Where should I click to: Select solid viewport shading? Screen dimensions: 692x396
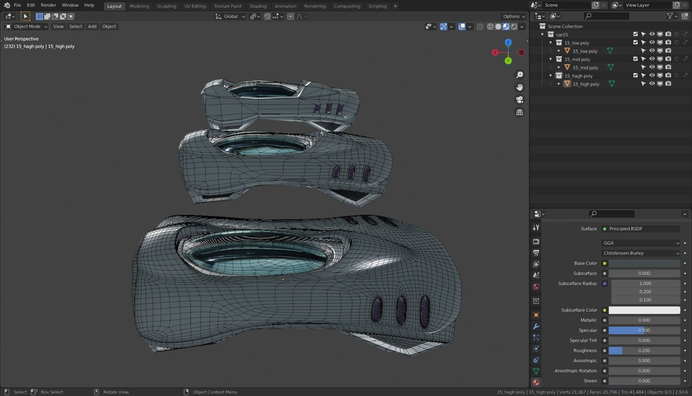[498, 27]
